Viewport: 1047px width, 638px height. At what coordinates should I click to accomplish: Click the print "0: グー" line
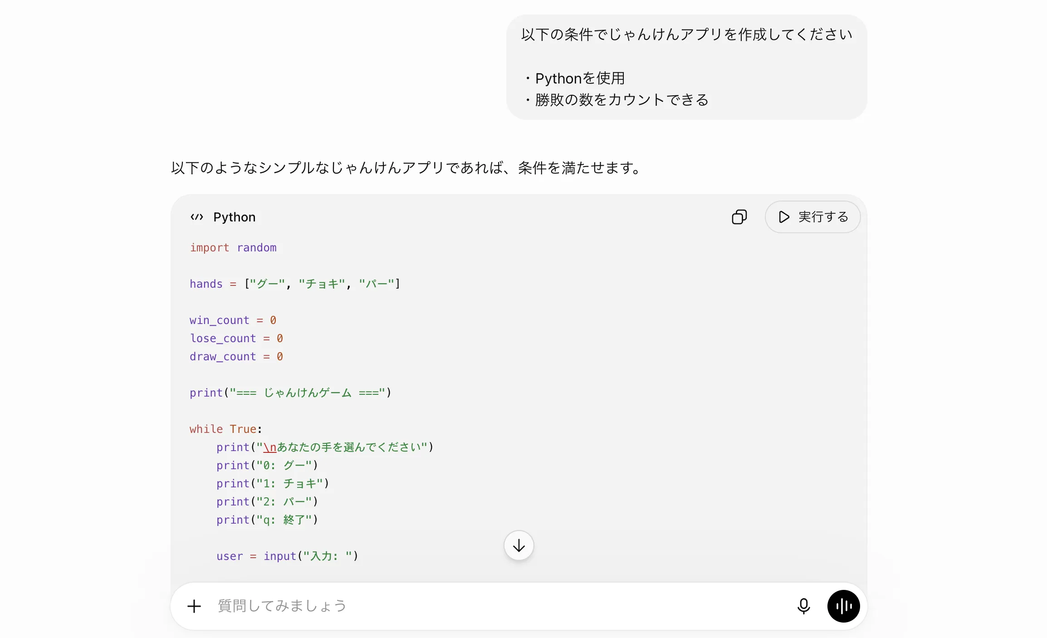point(267,466)
